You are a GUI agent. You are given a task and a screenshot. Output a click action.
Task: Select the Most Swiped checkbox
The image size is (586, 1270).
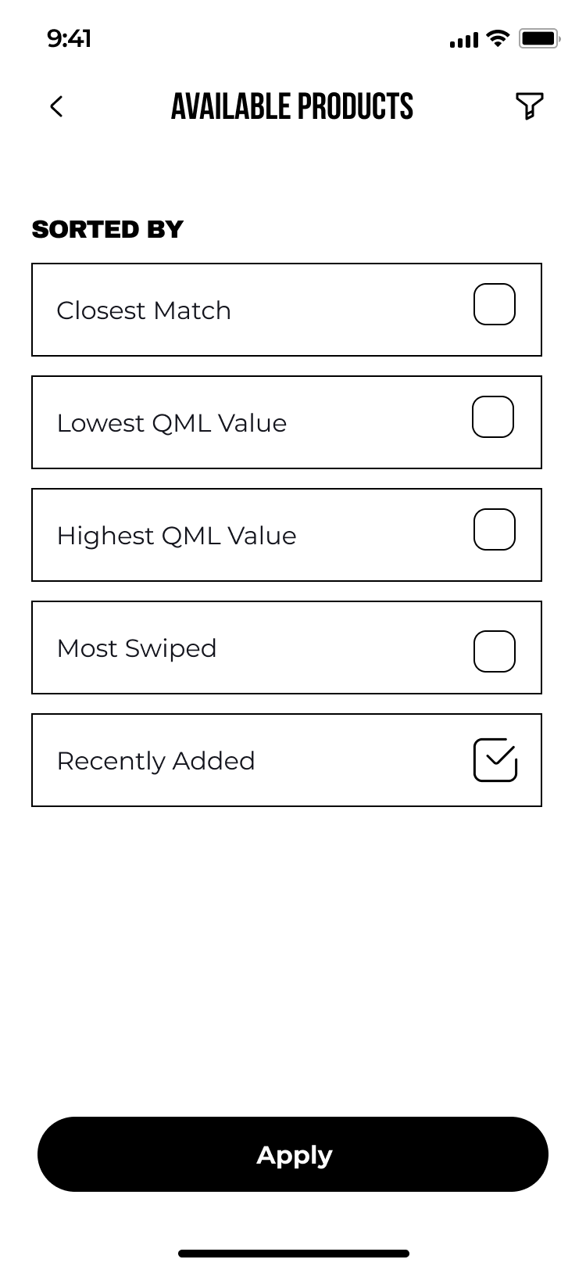[x=495, y=651]
